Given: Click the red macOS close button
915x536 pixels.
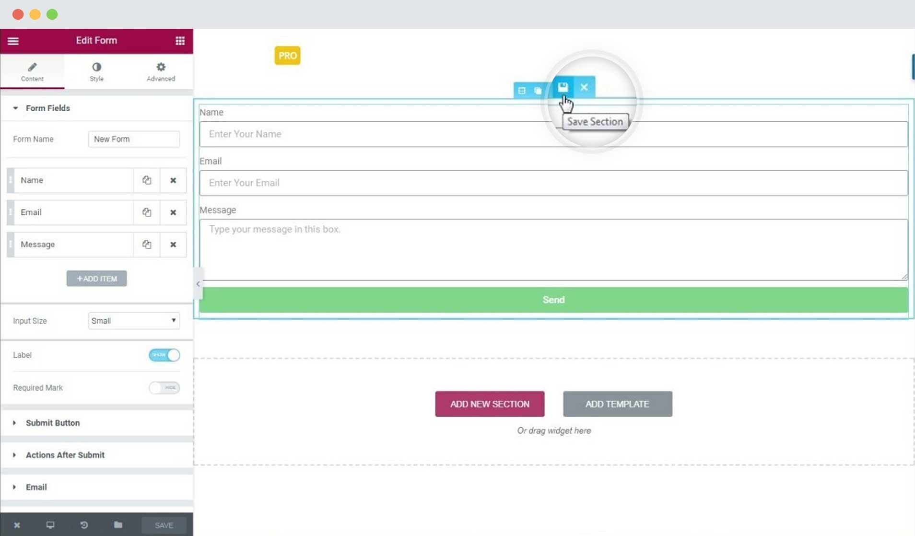Looking at the screenshot, I should [x=18, y=14].
